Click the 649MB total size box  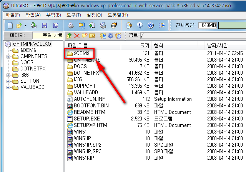[x=208, y=25]
